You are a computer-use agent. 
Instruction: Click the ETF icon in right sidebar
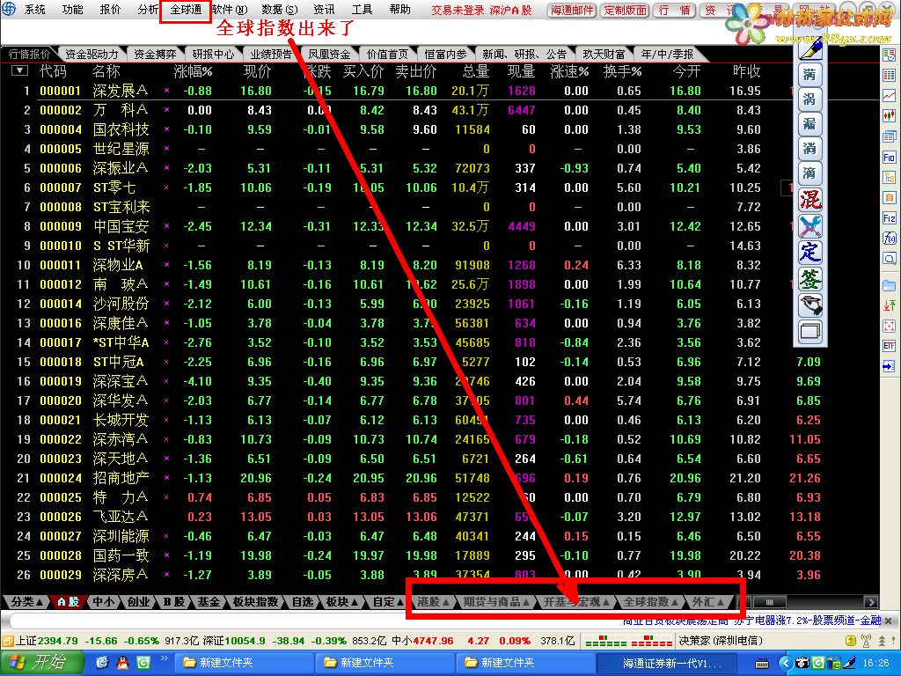pyautogui.click(x=889, y=346)
